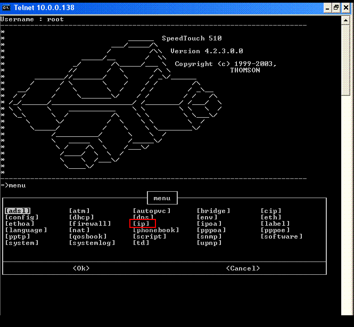Click the 'THOMSON' text
Viewport: 354px width, 327px height.
click(x=245, y=70)
